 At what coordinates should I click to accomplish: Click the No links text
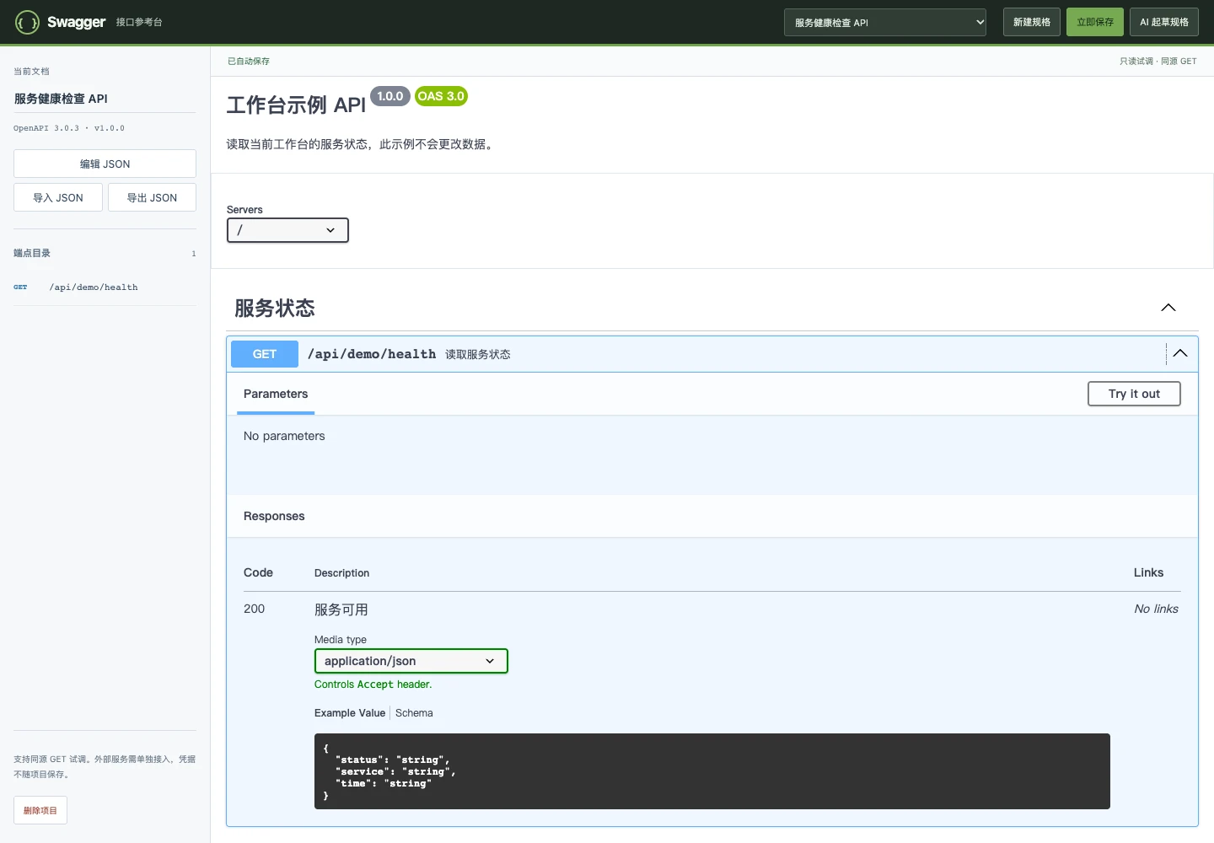[1156, 609]
